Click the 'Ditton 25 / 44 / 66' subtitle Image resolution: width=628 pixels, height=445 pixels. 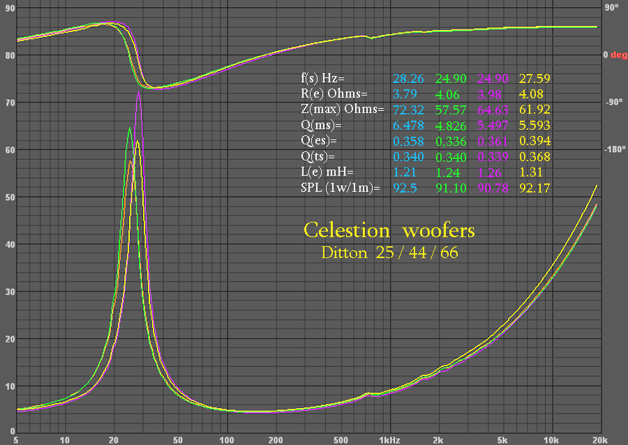coord(389,252)
